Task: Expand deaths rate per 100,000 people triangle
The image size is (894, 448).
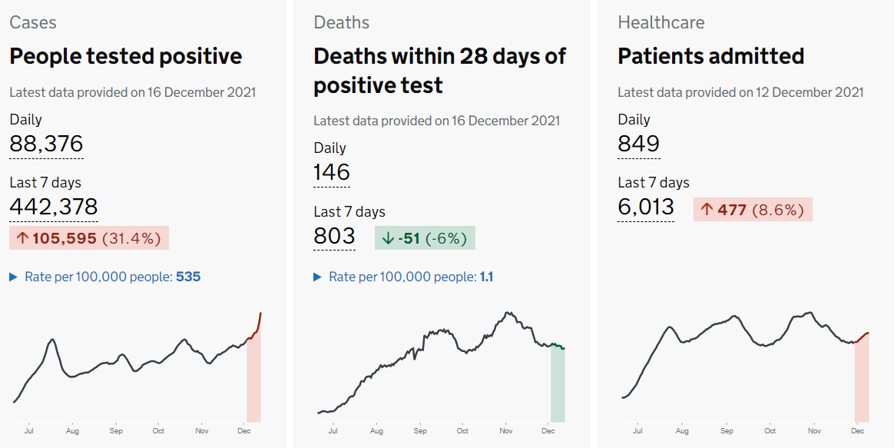Action: (x=317, y=277)
